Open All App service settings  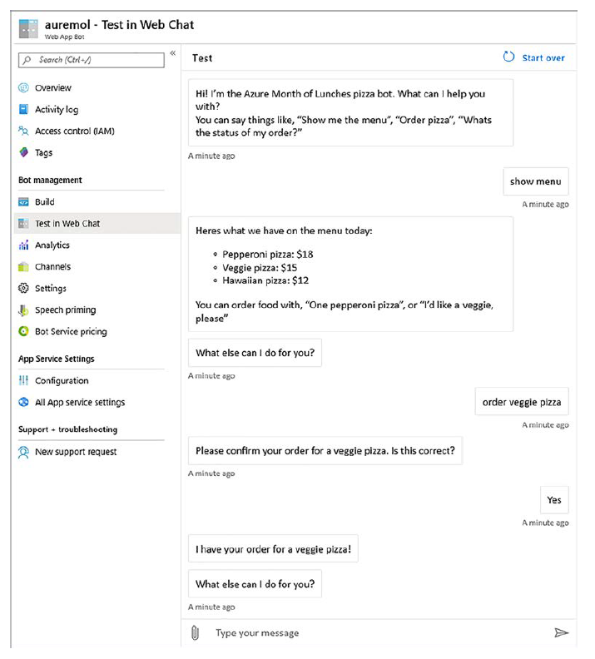[x=80, y=403]
